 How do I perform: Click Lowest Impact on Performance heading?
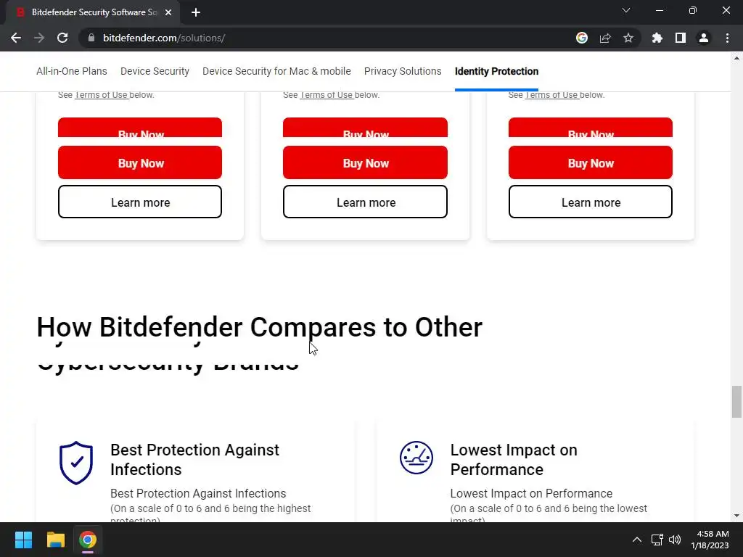(x=514, y=459)
